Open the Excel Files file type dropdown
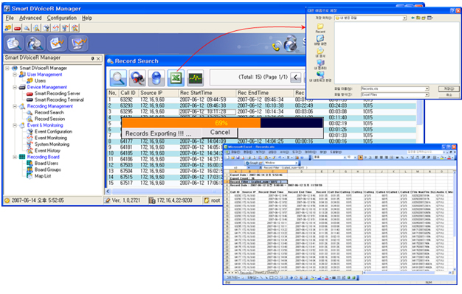Image resolution: width=462 pixels, height=294 pixels. pos(427,94)
